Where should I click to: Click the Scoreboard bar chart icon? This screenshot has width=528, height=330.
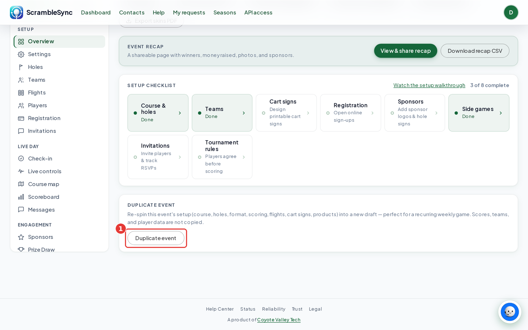pos(21,197)
